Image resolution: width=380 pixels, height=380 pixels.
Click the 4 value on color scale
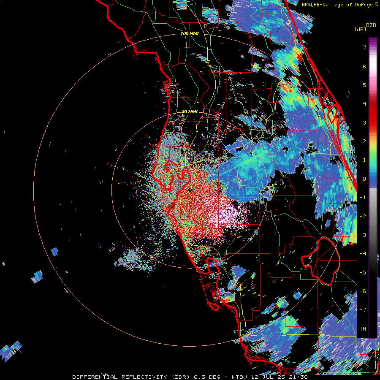pos(364,104)
